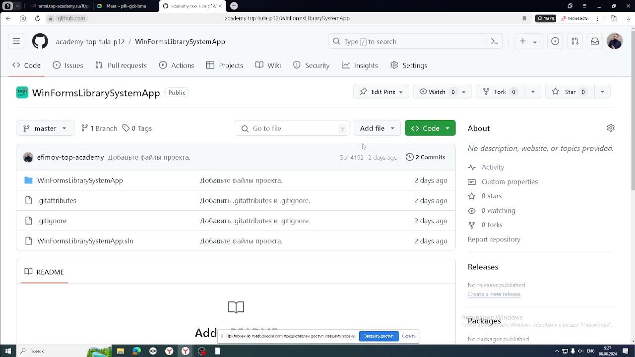This screenshot has width=635, height=357.
Task: Open the academy-top-tula-p12 organization link
Action: 90,42
